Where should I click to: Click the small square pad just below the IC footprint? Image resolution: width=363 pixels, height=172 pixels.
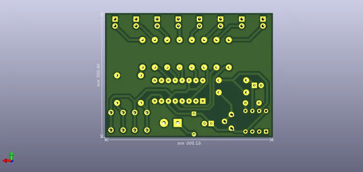[194, 113]
